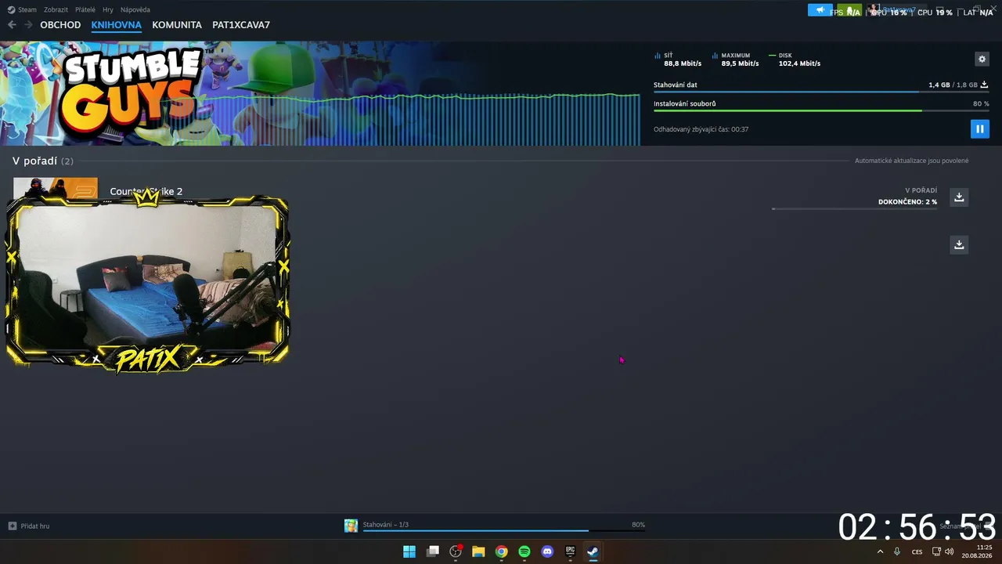Click the 'V pořadí (2)' queue heading

click(x=43, y=161)
